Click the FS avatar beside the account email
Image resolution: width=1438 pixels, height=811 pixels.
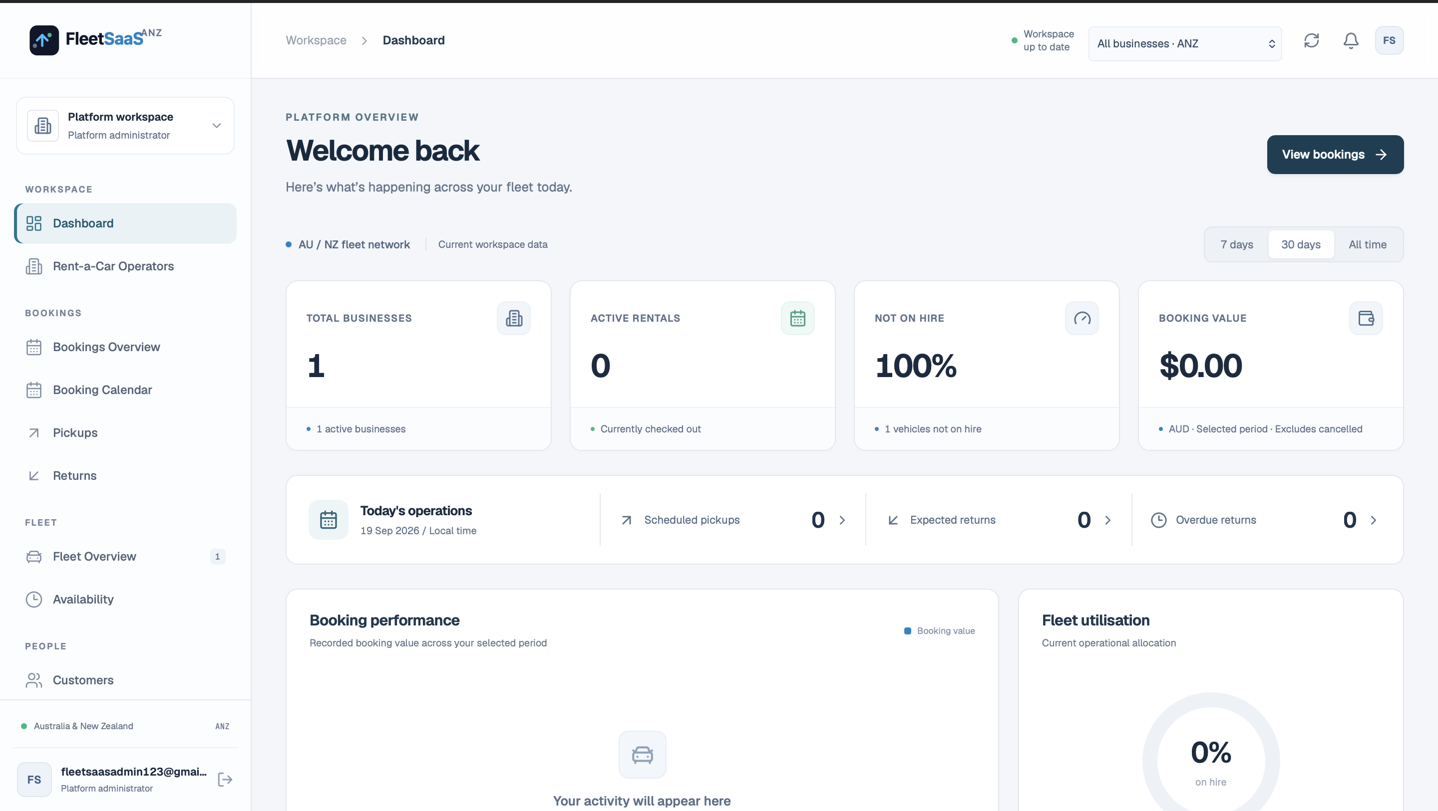[34, 779]
